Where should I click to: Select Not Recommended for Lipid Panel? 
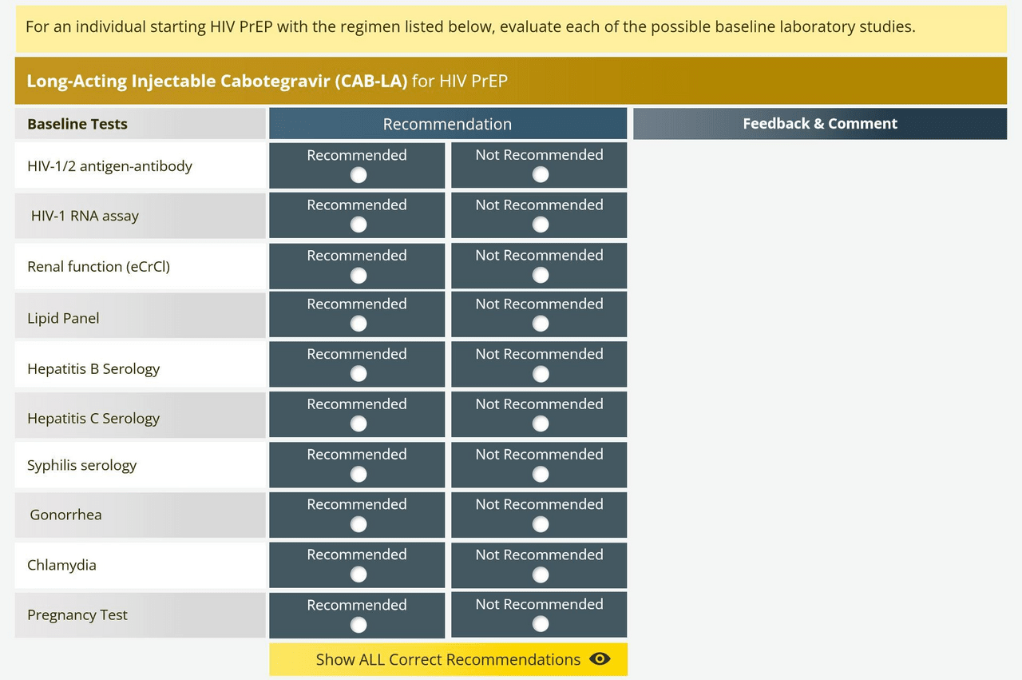541,324
